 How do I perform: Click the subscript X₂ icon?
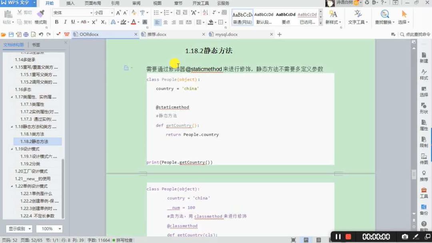click(x=103, y=22)
